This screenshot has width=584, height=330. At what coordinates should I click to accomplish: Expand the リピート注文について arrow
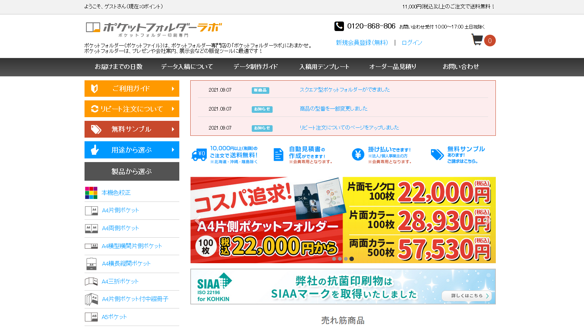pyautogui.click(x=173, y=109)
